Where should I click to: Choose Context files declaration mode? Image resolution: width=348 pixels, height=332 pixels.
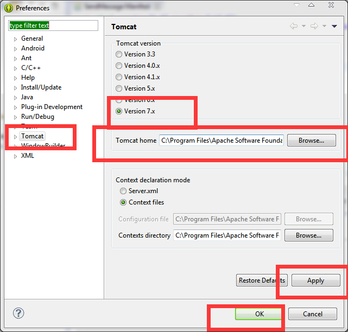tap(123, 202)
